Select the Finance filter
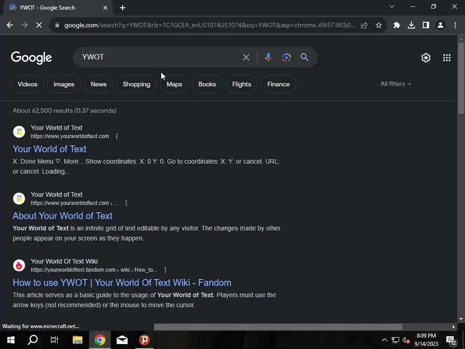The image size is (465, 349). click(x=278, y=84)
